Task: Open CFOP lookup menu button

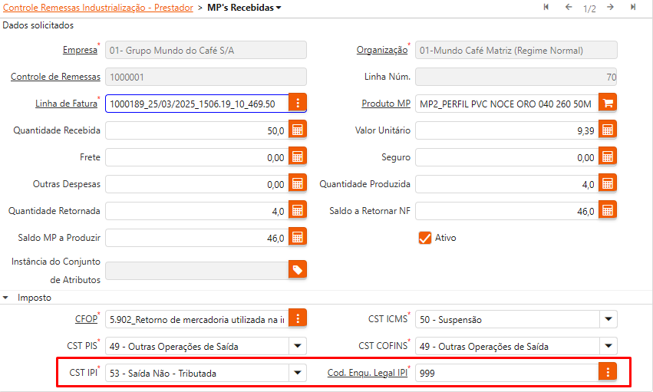Action: pyautogui.click(x=298, y=319)
